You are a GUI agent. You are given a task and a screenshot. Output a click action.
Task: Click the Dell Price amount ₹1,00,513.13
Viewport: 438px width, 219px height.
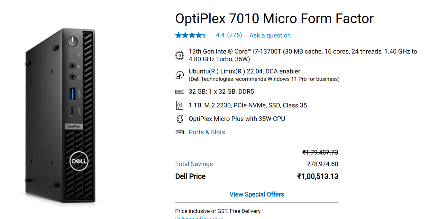(318, 176)
